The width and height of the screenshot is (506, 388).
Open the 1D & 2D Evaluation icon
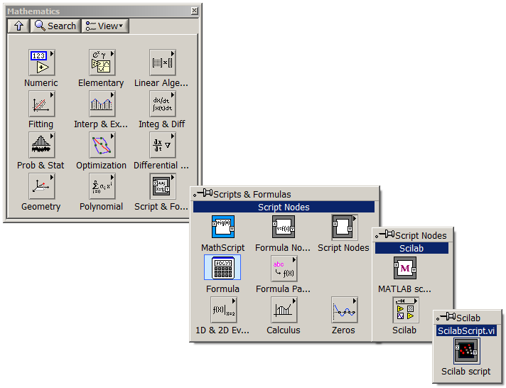coord(223,310)
